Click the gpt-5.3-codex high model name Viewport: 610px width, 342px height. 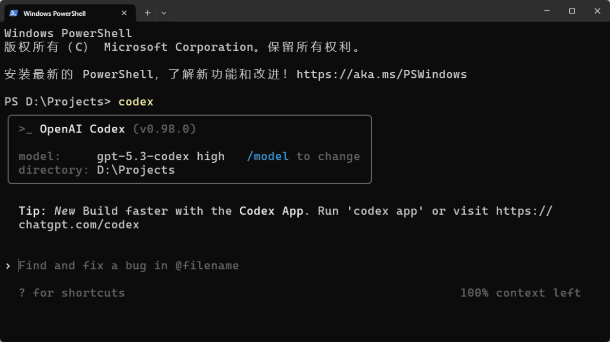161,156
